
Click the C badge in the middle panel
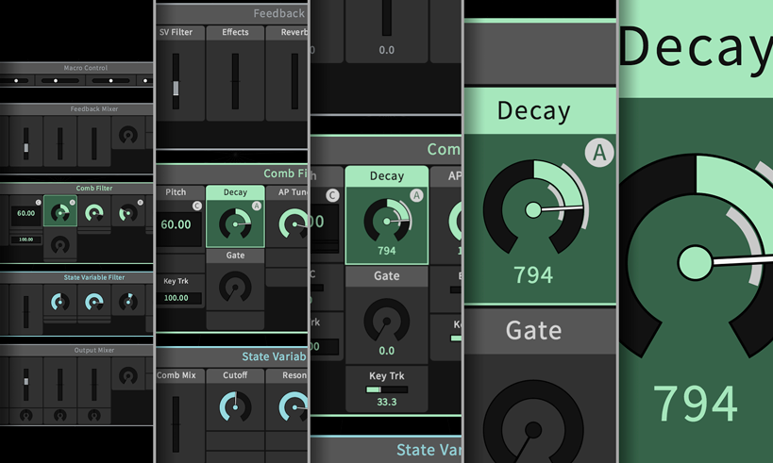(x=333, y=195)
